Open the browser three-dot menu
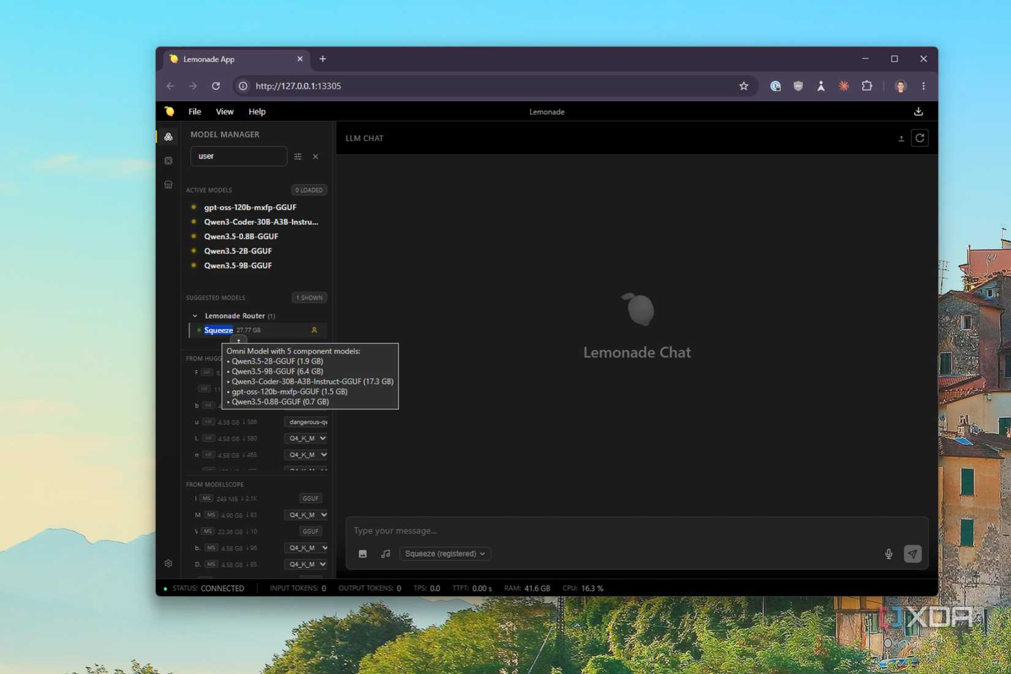Viewport: 1011px width, 674px height. click(x=923, y=86)
